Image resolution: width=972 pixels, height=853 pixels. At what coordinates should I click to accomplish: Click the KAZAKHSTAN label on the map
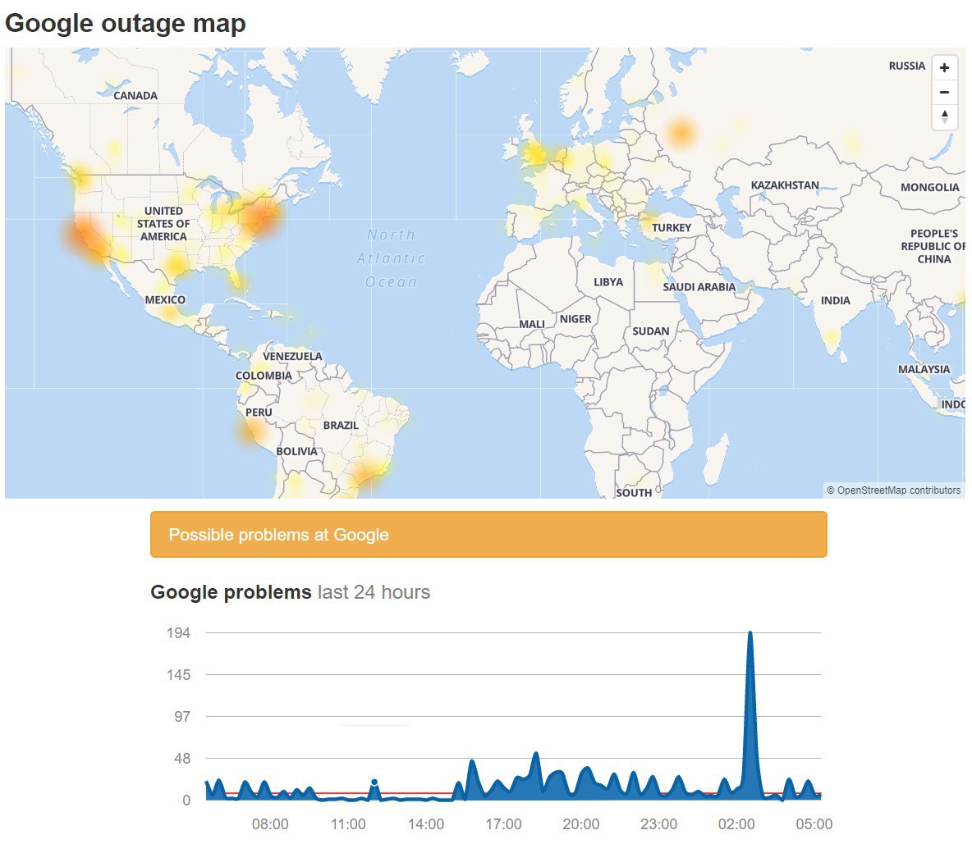click(x=785, y=185)
